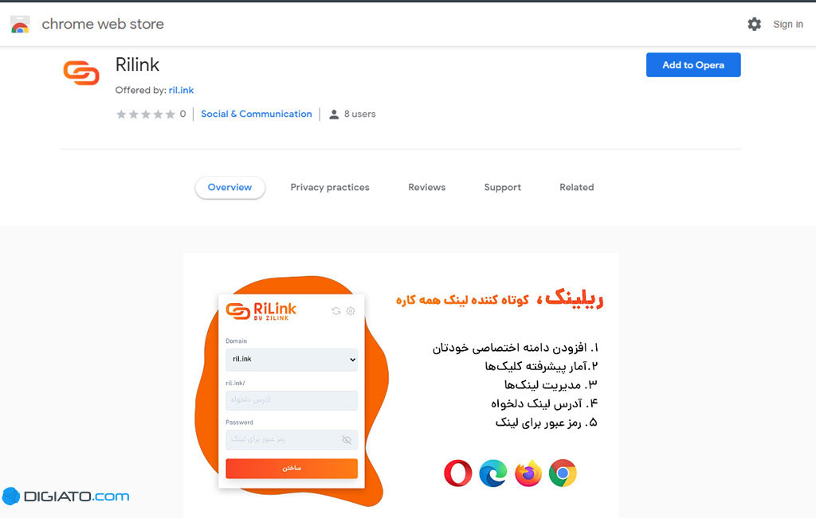The width and height of the screenshot is (816, 518).
Task: Open the ril.ink publisher link
Action: (x=181, y=90)
